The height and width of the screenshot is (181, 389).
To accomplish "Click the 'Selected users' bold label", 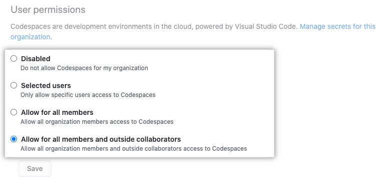I will pos(46,86).
